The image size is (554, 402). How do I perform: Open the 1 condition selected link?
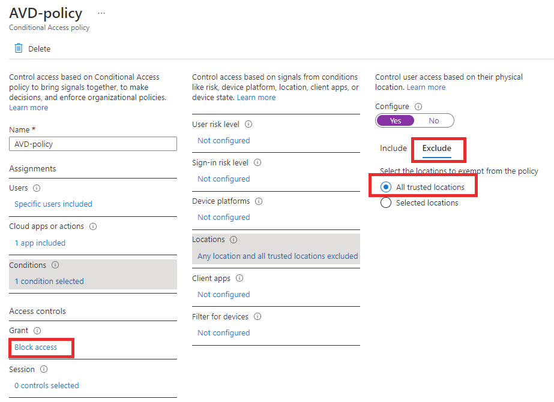(x=49, y=281)
